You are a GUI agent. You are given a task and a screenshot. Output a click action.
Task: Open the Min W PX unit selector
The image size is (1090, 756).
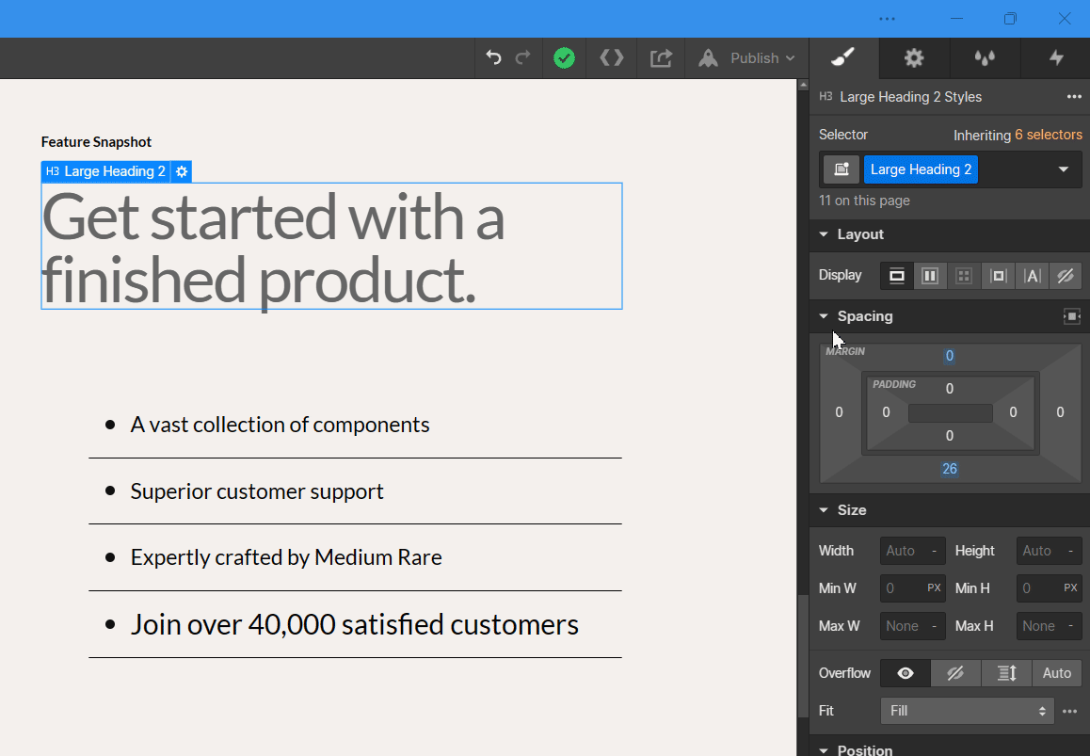click(934, 588)
